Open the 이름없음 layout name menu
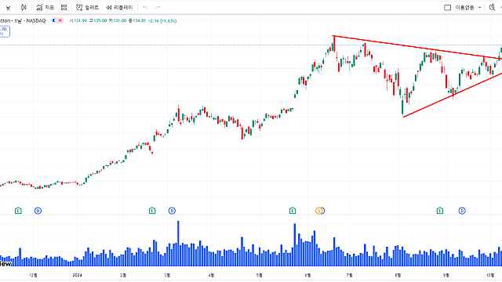The image size is (502, 282). (x=464, y=7)
